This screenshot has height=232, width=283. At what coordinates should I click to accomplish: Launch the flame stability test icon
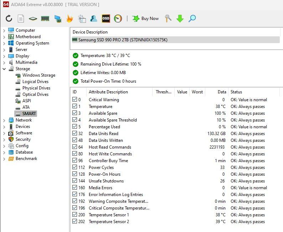tap(70, 19)
